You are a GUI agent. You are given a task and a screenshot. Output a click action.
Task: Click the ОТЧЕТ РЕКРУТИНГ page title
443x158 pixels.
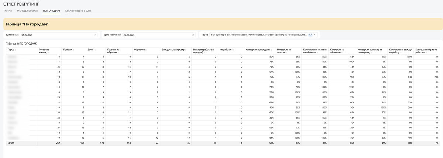pos(21,4)
